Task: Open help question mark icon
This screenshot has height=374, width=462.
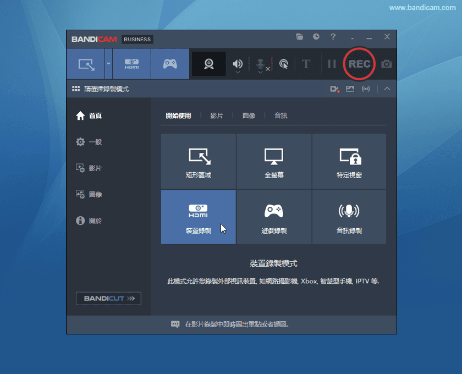Action: click(x=333, y=37)
